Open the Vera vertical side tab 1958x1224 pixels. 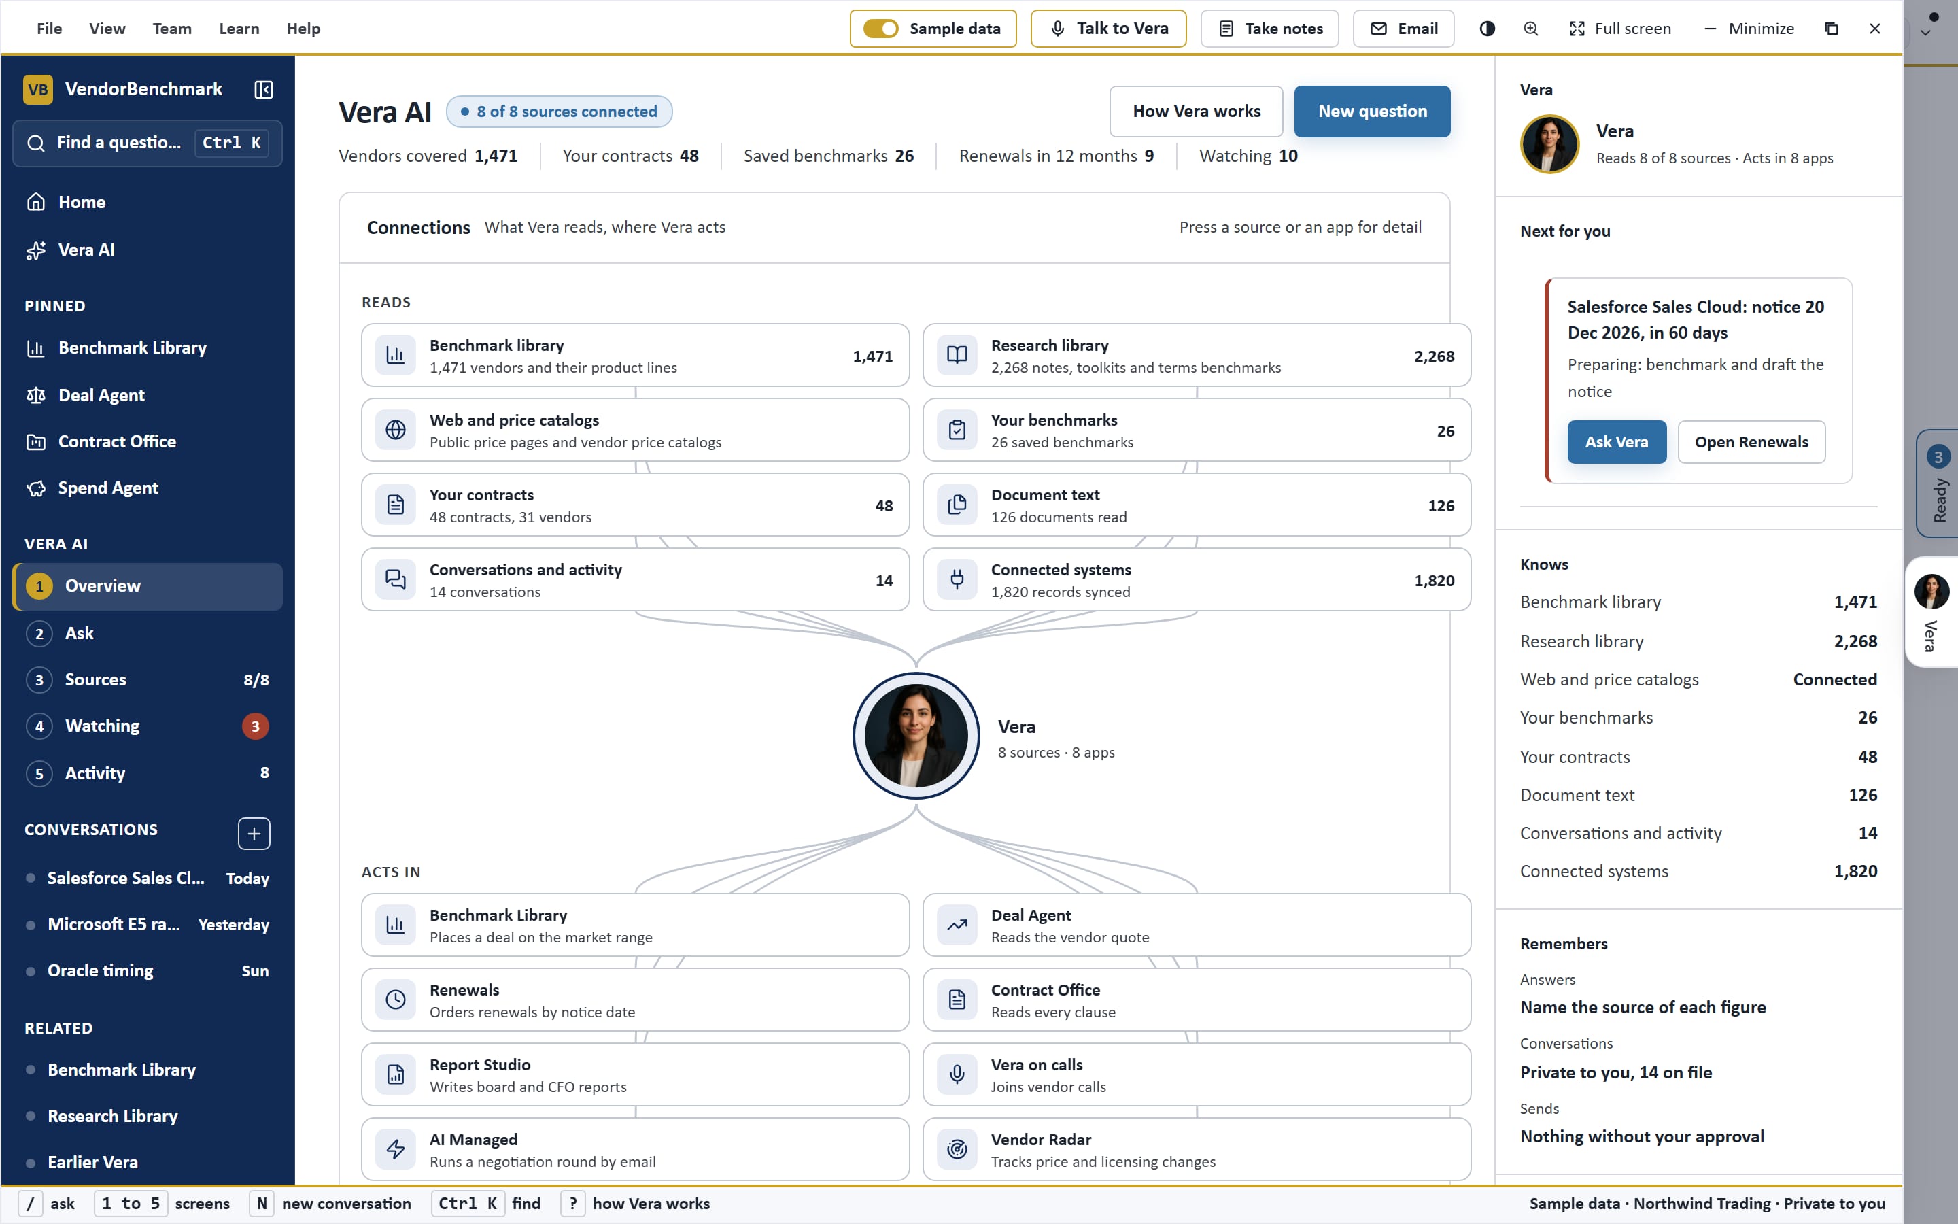tap(1932, 612)
